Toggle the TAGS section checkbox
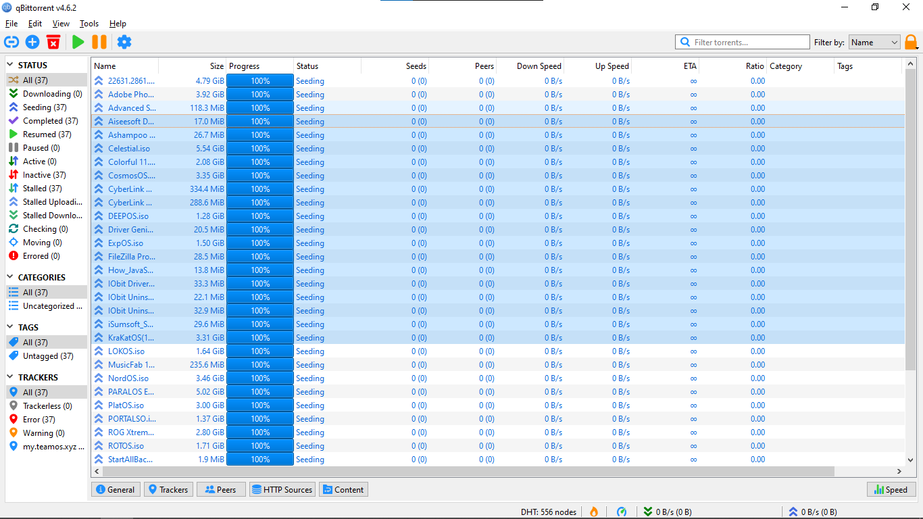 [x=11, y=328]
